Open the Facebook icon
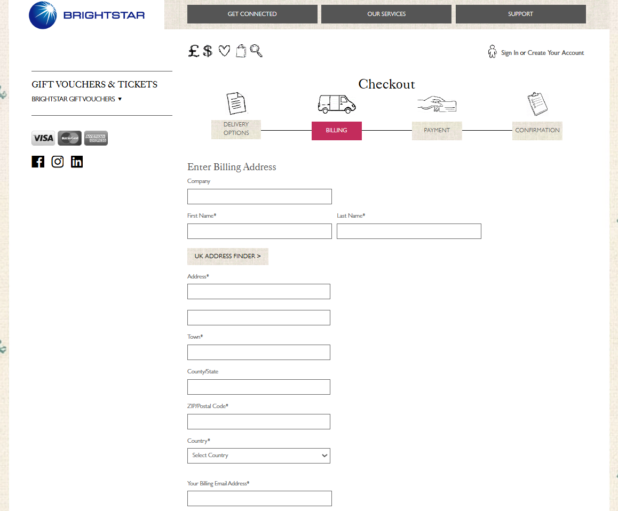 click(38, 161)
